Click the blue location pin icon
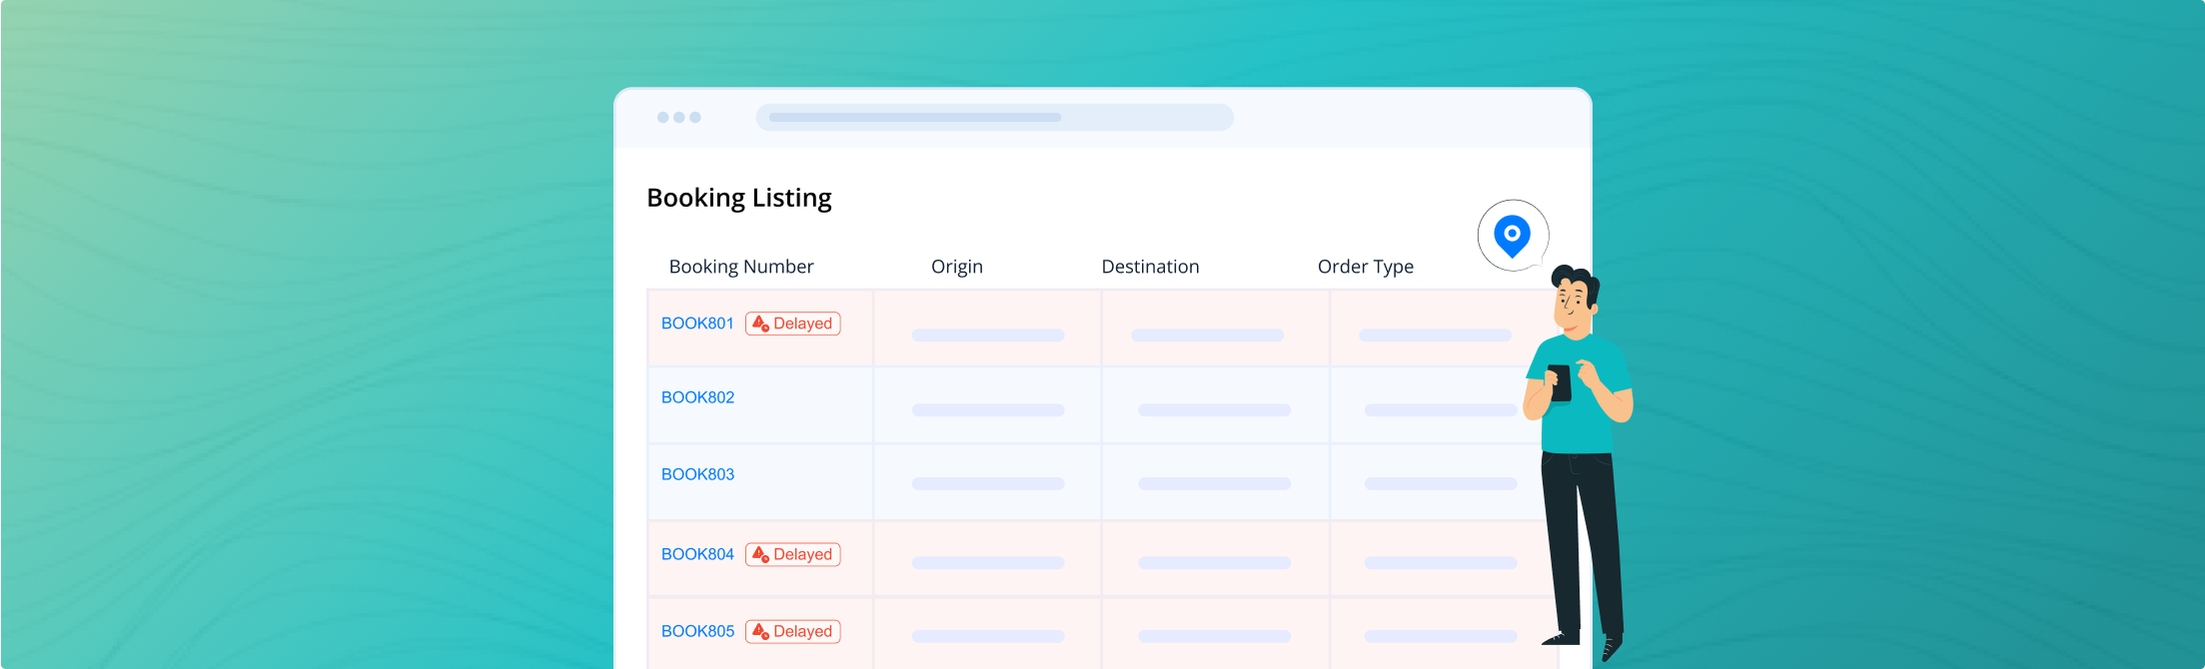The image size is (2205, 669). pos(1512,235)
